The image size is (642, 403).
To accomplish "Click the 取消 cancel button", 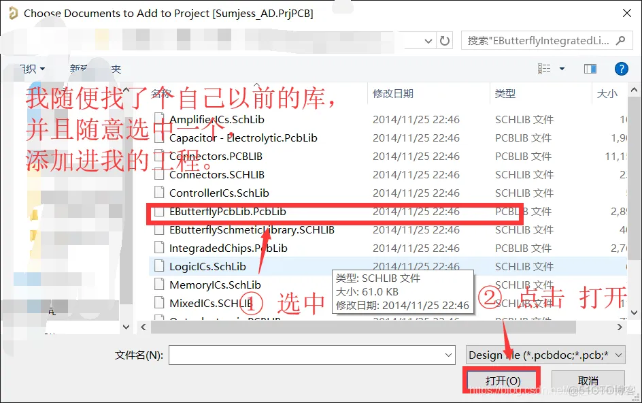I will click(x=588, y=381).
